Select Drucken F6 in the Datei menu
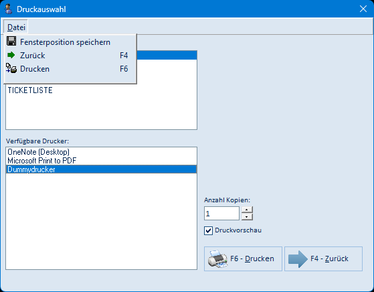 click(x=70, y=69)
